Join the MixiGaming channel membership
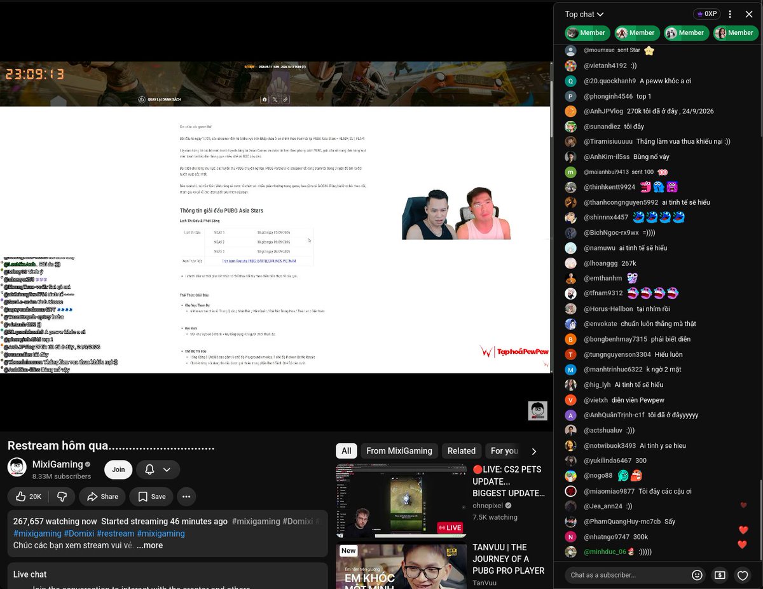This screenshot has height=589, width=763. tap(118, 469)
